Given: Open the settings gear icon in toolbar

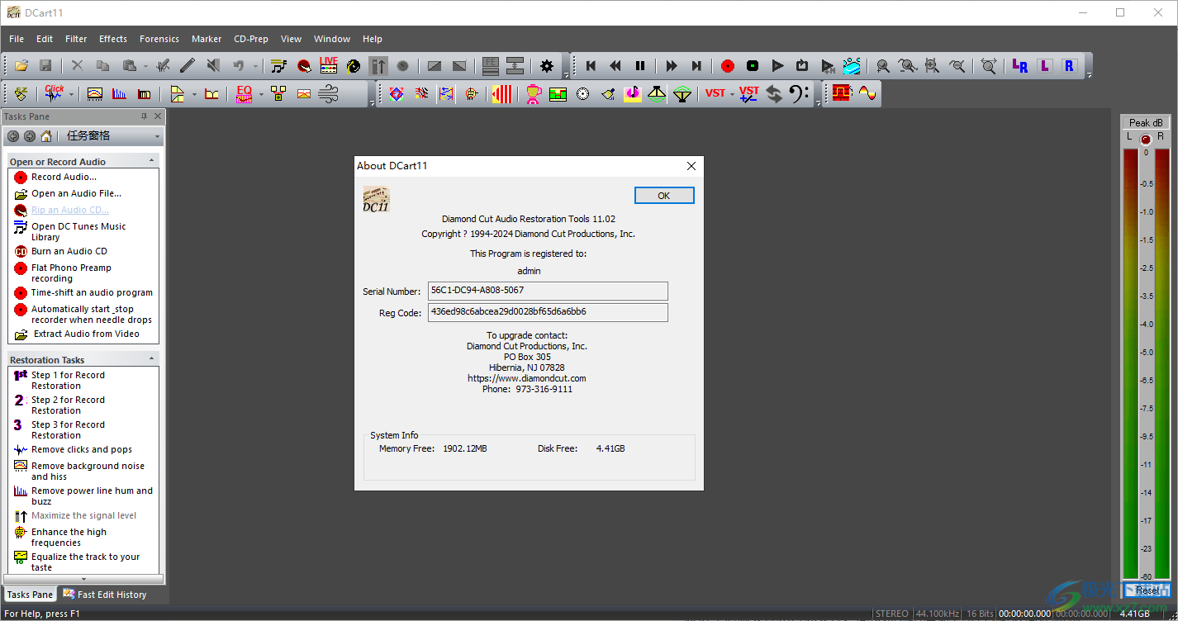Looking at the screenshot, I should tap(547, 66).
